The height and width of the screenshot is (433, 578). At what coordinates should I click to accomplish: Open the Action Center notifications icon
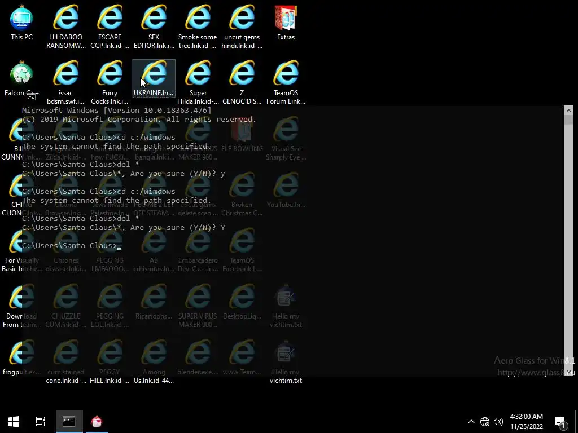(561, 422)
